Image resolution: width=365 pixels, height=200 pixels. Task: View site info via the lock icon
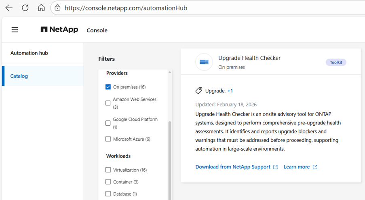click(57, 8)
